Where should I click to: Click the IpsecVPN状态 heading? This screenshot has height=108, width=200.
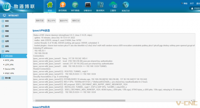[41, 31]
